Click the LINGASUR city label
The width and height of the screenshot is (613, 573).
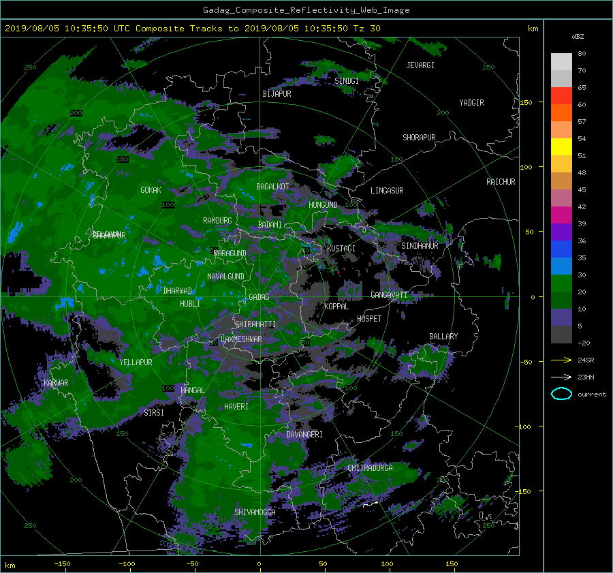point(387,191)
